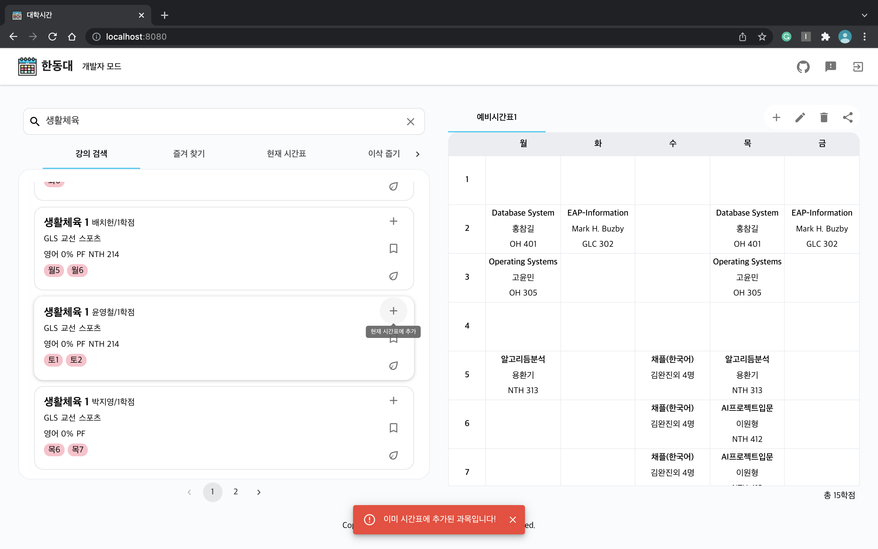
Task: Toggle the leaf icon on 윤영철's course card
Action: coord(394,366)
